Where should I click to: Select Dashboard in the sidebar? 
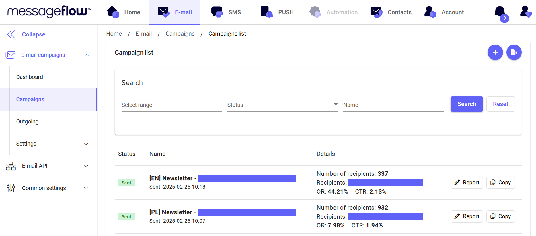[30, 77]
